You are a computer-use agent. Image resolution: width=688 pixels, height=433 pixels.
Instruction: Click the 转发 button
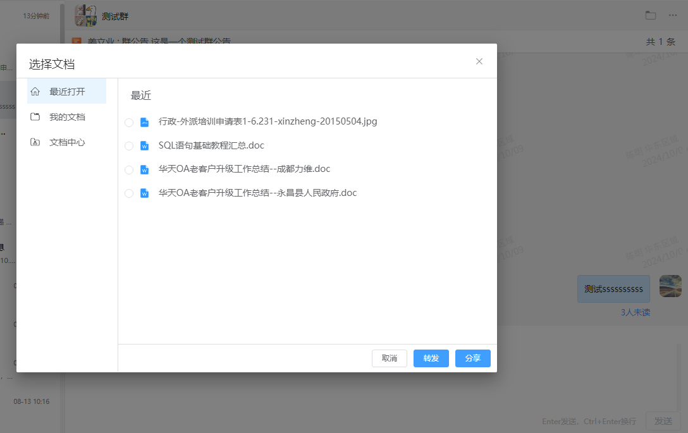pyautogui.click(x=431, y=358)
